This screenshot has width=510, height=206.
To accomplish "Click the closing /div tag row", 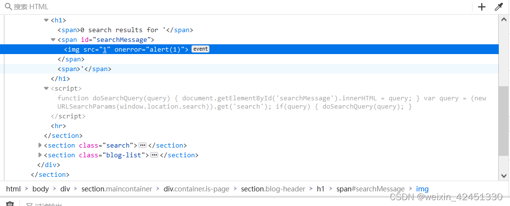I will [x=49, y=165].
